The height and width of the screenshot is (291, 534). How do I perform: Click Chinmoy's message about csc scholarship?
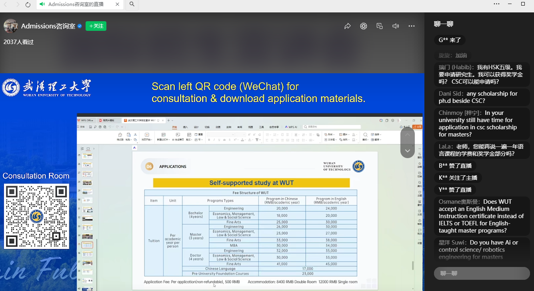tap(482, 124)
